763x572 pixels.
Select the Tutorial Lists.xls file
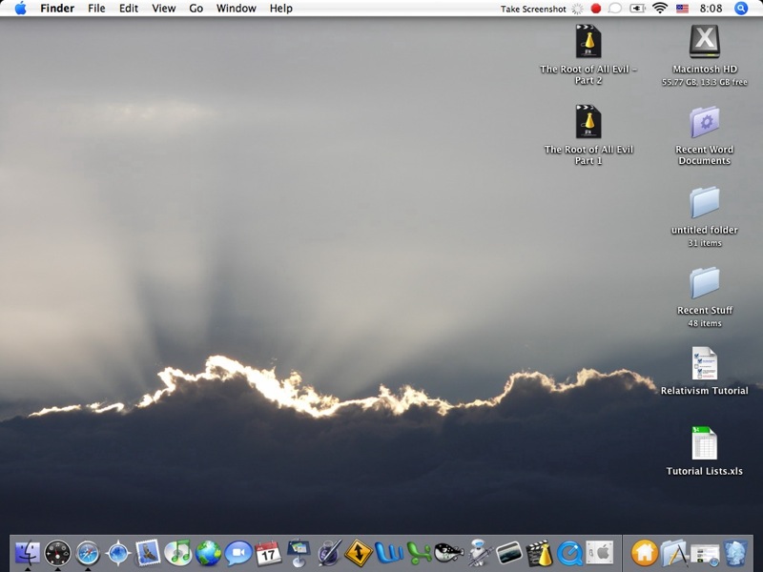point(704,444)
